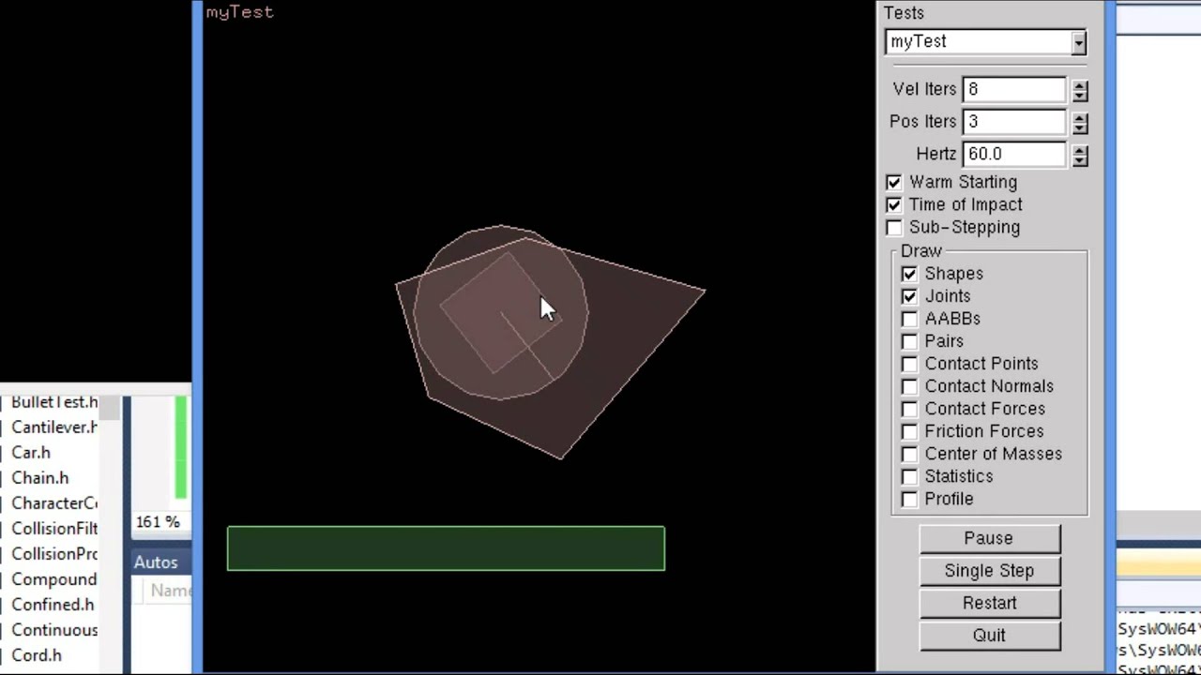Open the Autos panel tab
This screenshot has height=675, width=1201.
(x=156, y=562)
